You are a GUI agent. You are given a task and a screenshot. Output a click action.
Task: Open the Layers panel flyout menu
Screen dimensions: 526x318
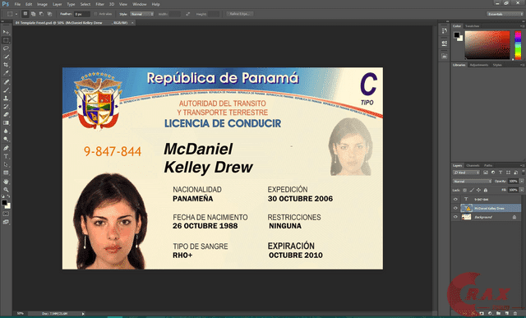click(522, 165)
